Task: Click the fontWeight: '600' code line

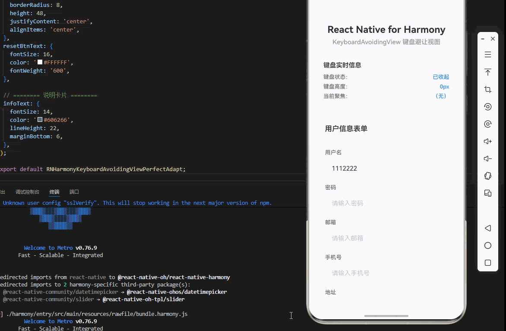Action: (x=39, y=70)
